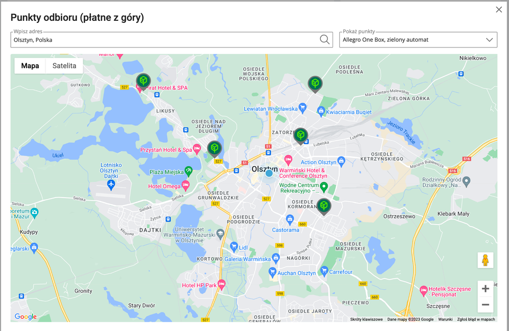The width and height of the screenshot is (509, 331).
Task: Open the Pokaż punkty dropdown
Action: click(x=418, y=40)
